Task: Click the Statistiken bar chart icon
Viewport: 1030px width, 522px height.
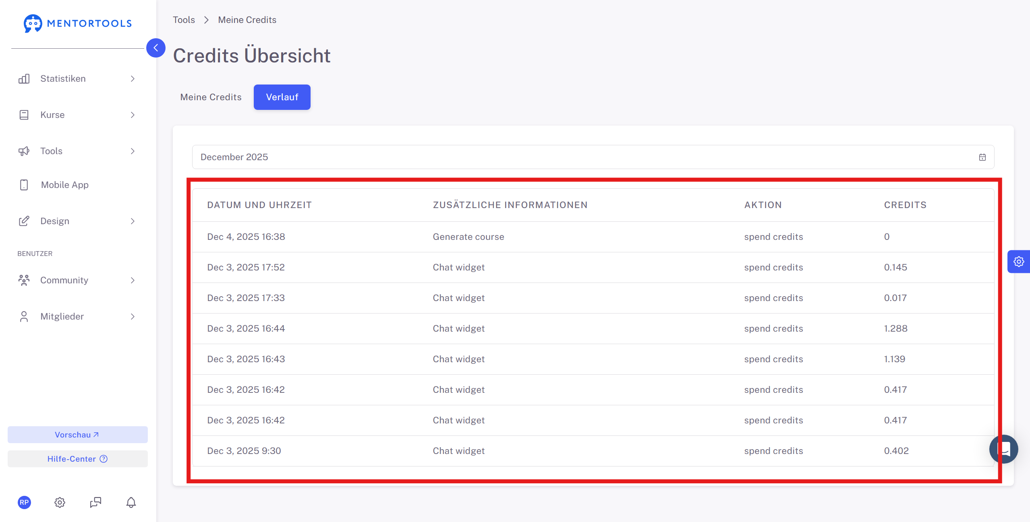Action: 24,78
